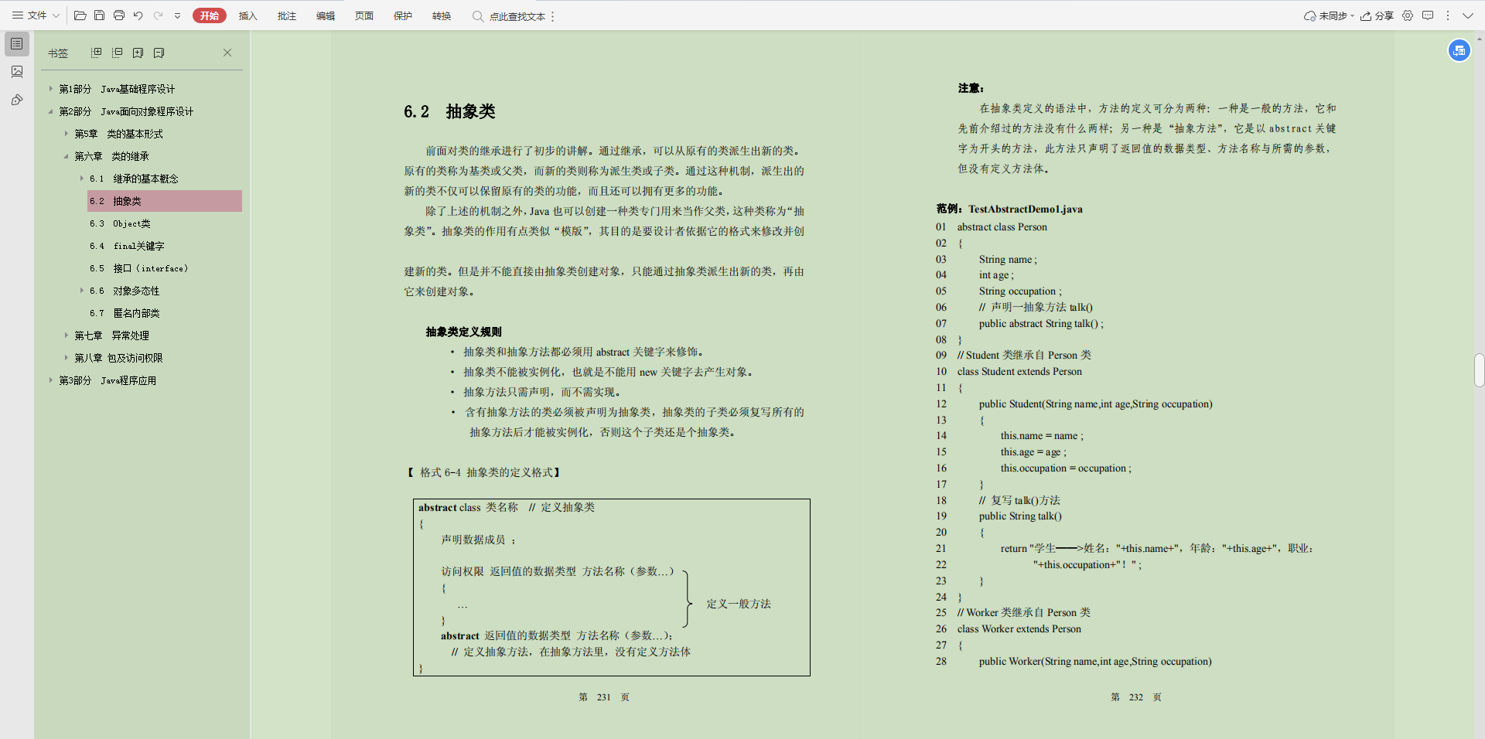The width and height of the screenshot is (1485, 739).
Task: Click the 格式 6-4 抽象类的定义格式 caption
Action: pyautogui.click(x=484, y=472)
